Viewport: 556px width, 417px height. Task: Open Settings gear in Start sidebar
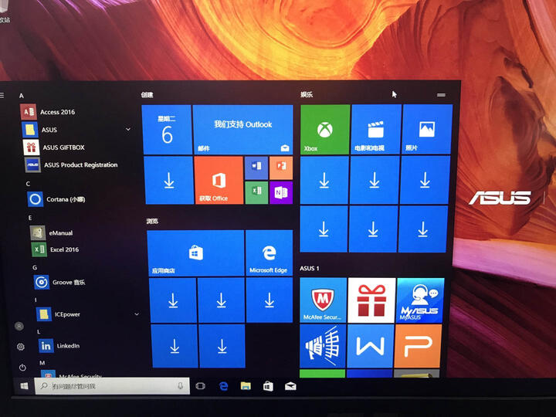[21, 347]
